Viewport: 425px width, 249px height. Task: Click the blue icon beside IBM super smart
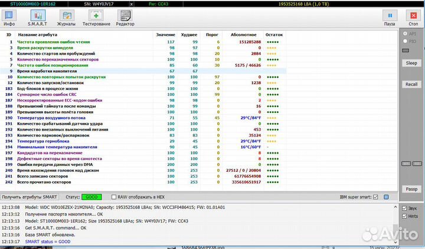pos(387,197)
